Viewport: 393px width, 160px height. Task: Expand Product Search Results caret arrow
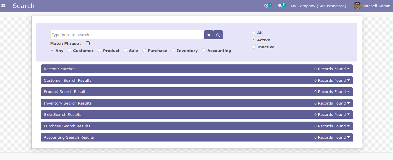click(348, 92)
